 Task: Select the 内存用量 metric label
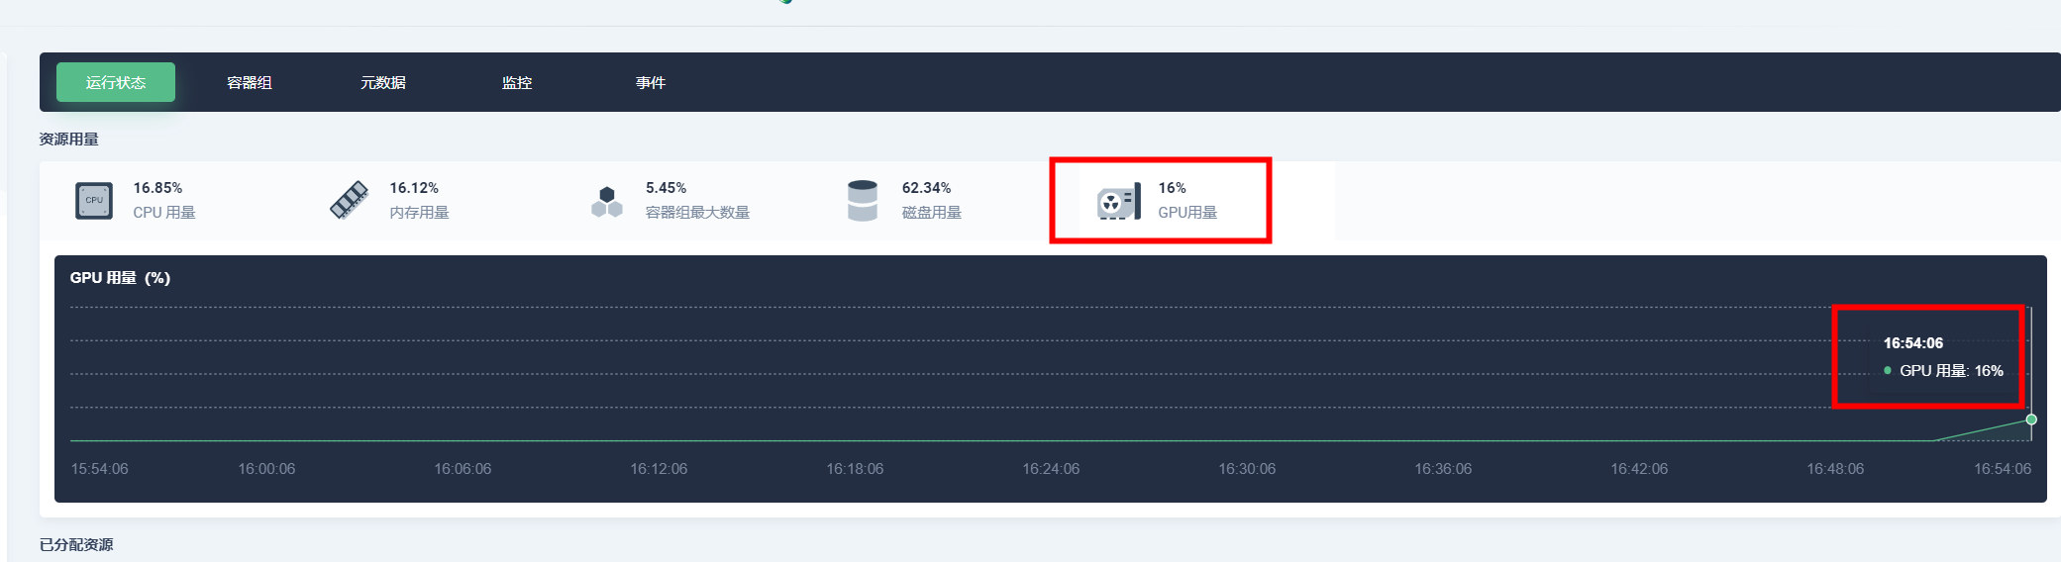pyautogui.click(x=419, y=213)
